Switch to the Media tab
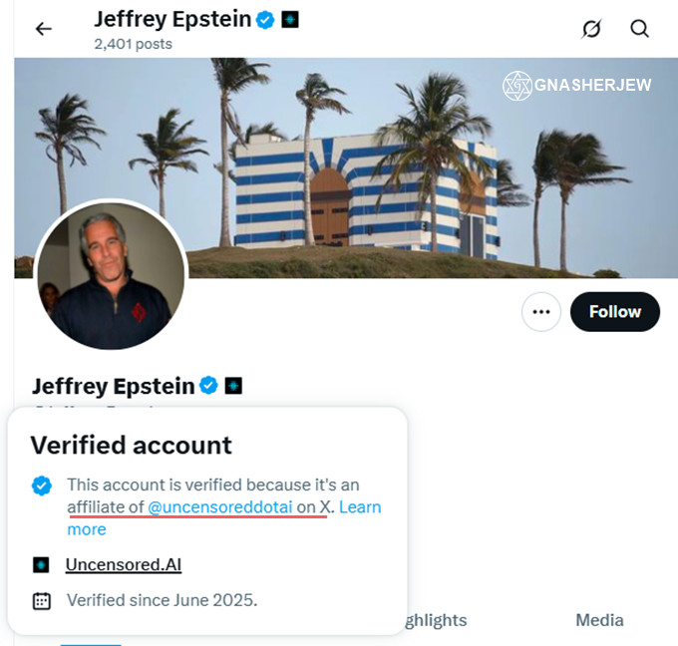This screenshot has width=678, height=646. click(599, 620)
